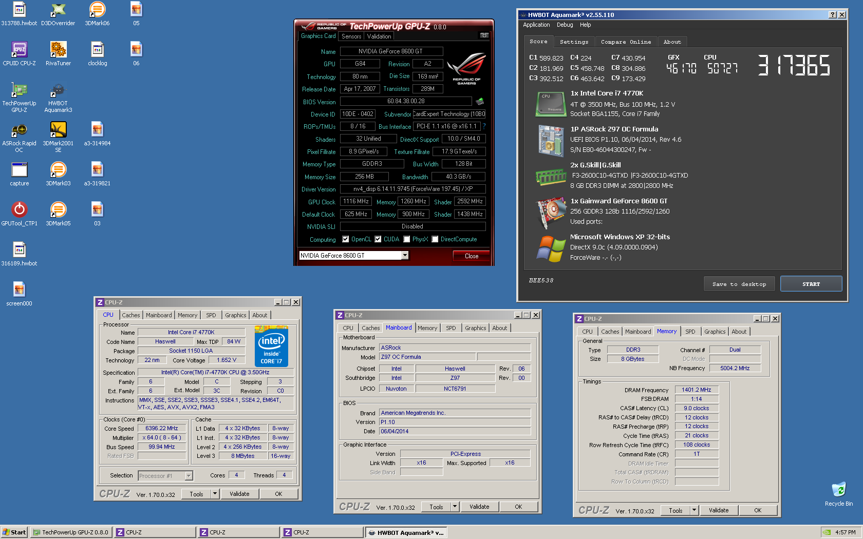Open Tools dropdown arrow in CPU-Z CPU window
The image size is (863, 539).
(215, 494)
